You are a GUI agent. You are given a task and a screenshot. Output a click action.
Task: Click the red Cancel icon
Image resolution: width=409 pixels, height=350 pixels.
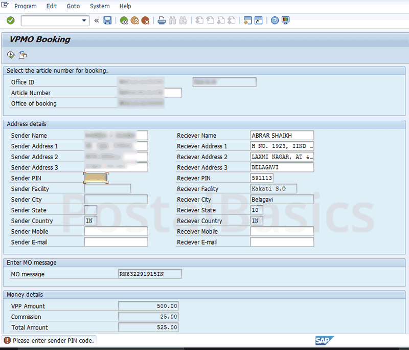point(146,20)
